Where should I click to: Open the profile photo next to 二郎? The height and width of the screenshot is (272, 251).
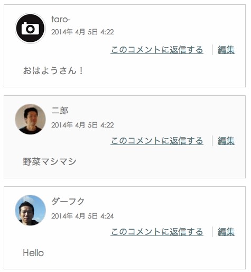30,119
